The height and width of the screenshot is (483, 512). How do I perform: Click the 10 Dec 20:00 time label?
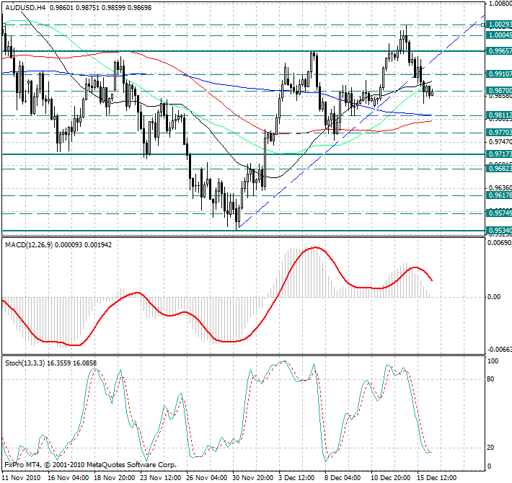tap(391, 478)
